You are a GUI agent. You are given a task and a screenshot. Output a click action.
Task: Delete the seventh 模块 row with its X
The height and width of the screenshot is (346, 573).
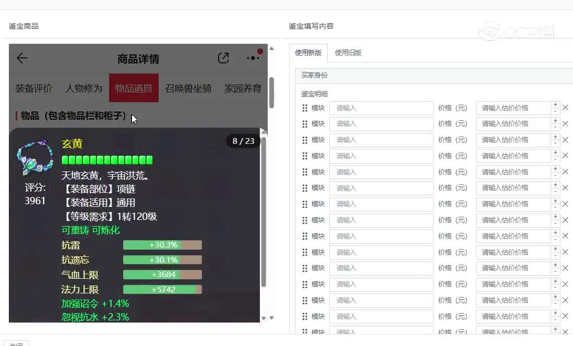(x=565, y=204)
